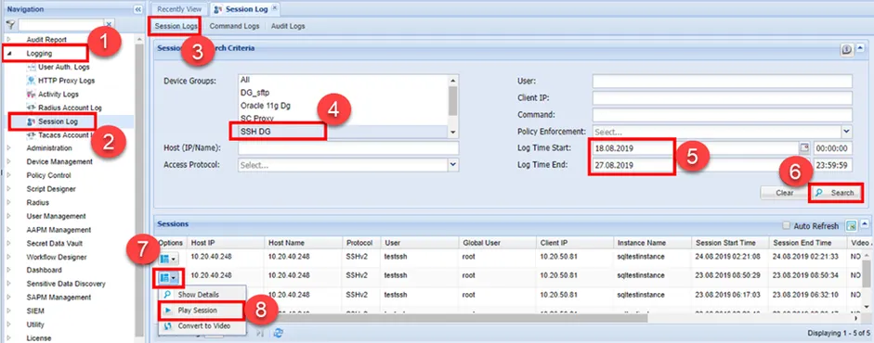Click the play icon beside Play Session

168,311
